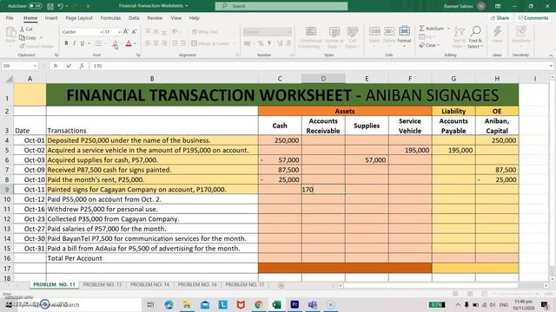Open the Font Color dropdown arrow
This screenshot has width=556, height=312.
tap(136, 43)
